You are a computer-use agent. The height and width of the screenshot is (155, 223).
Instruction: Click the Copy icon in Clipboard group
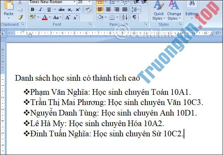tap(20, 10)
